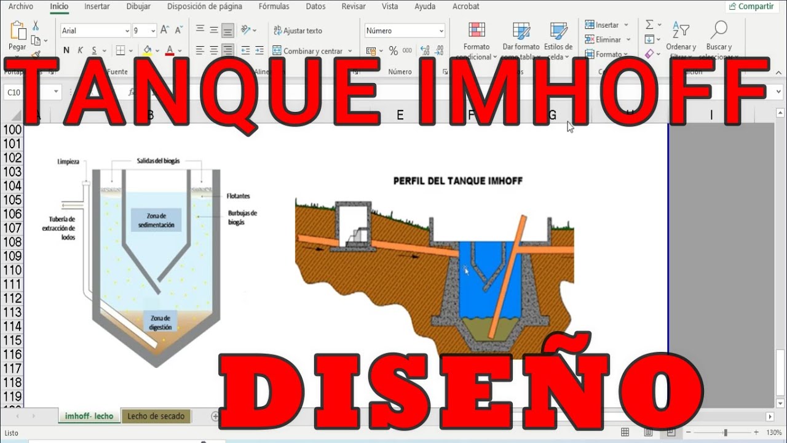Open the Arial font name dropdown

coord(127,31)
